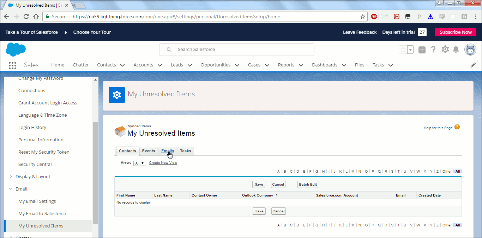The height and width of the screenshot is (238, 482).
Task: Open the global actions plus icon
Action: click(422, 50)
